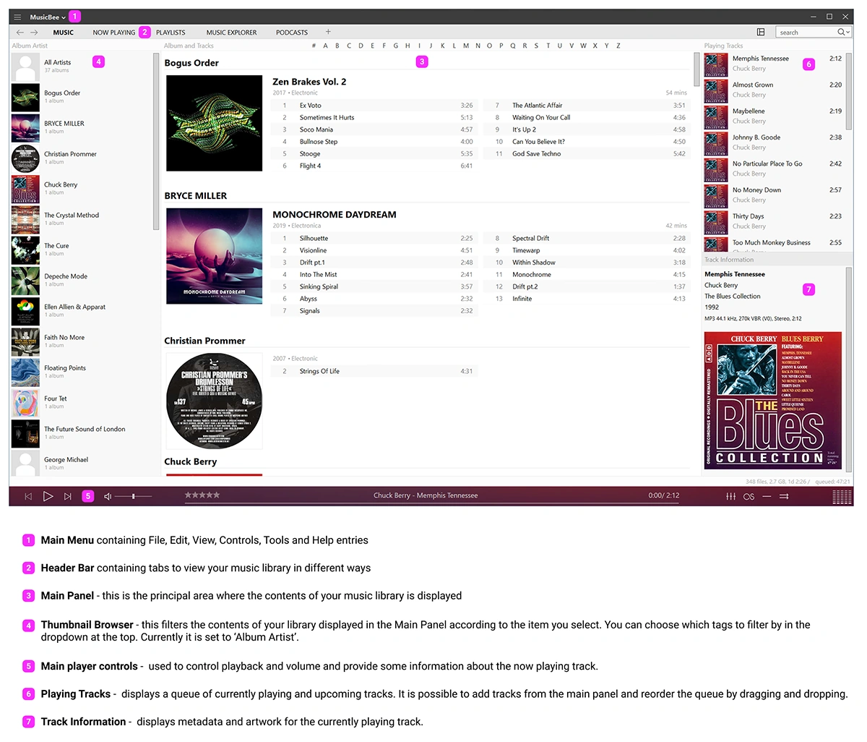Jump to letter B in alphabet bar
Screen dimensions: 867x742
(x=337, y=46)
